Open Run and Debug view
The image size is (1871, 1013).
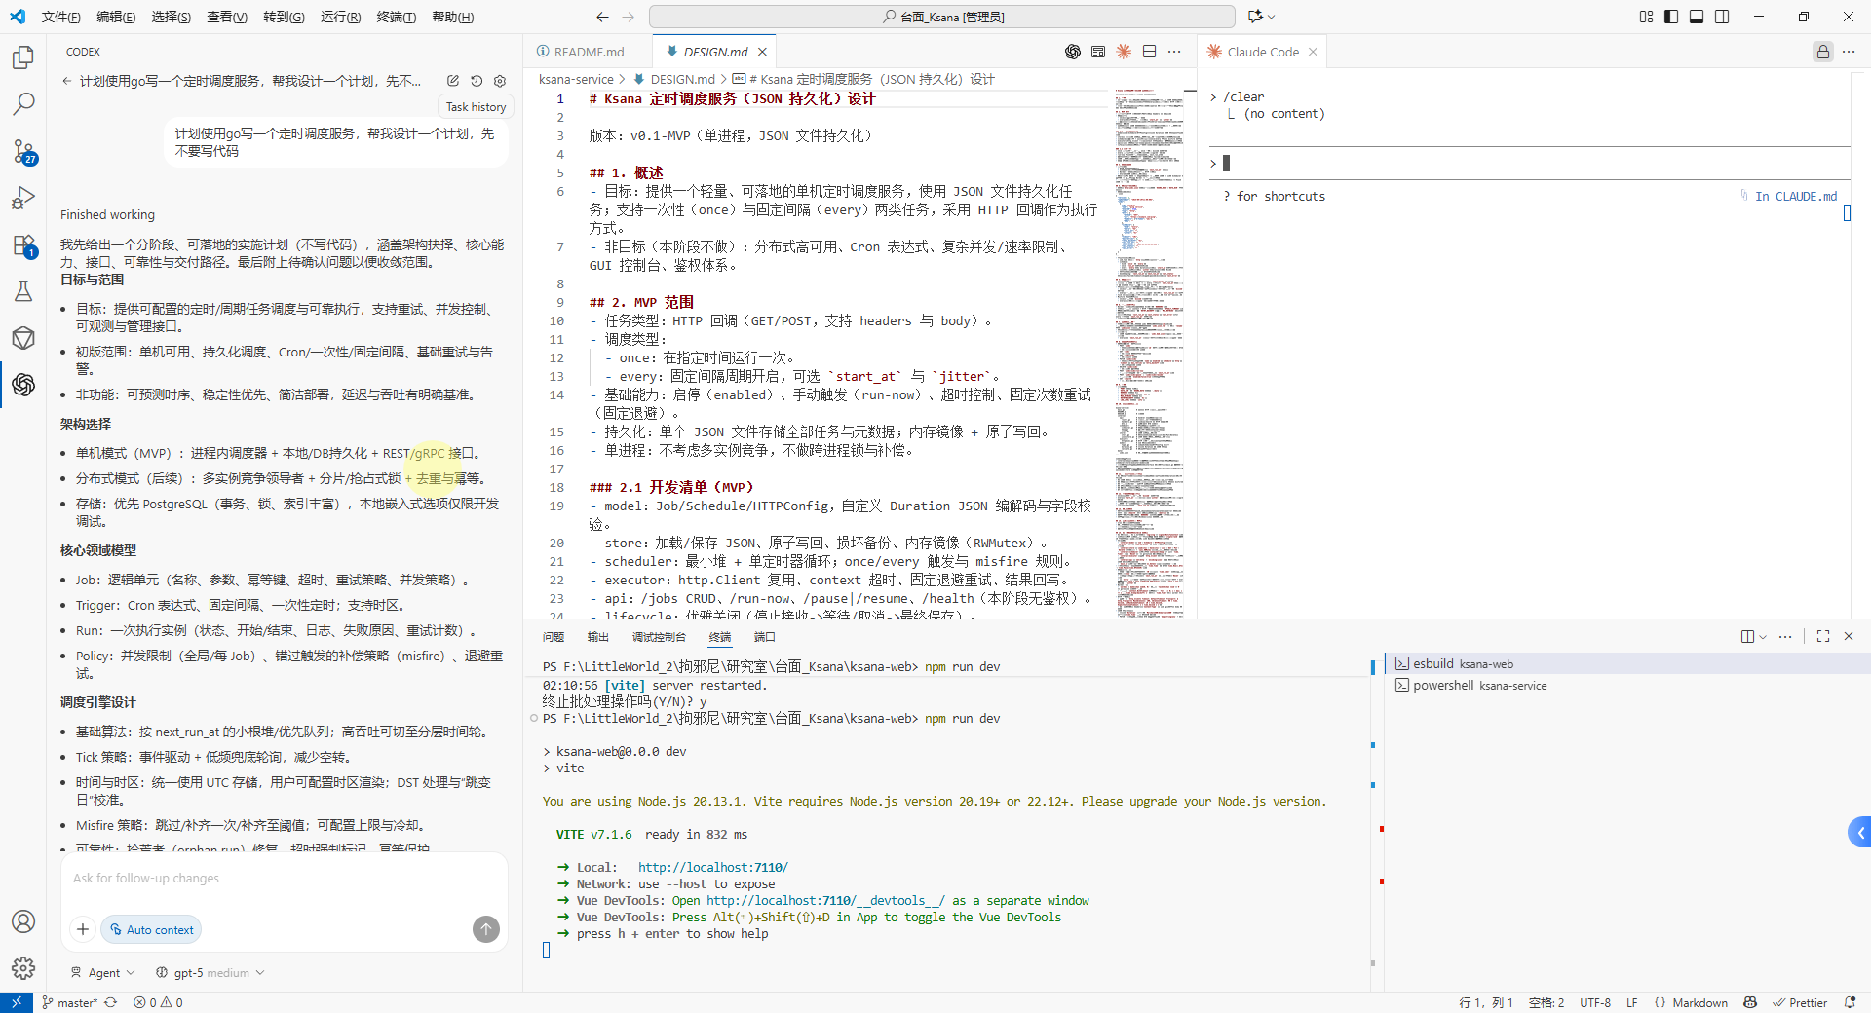[23, 198]
